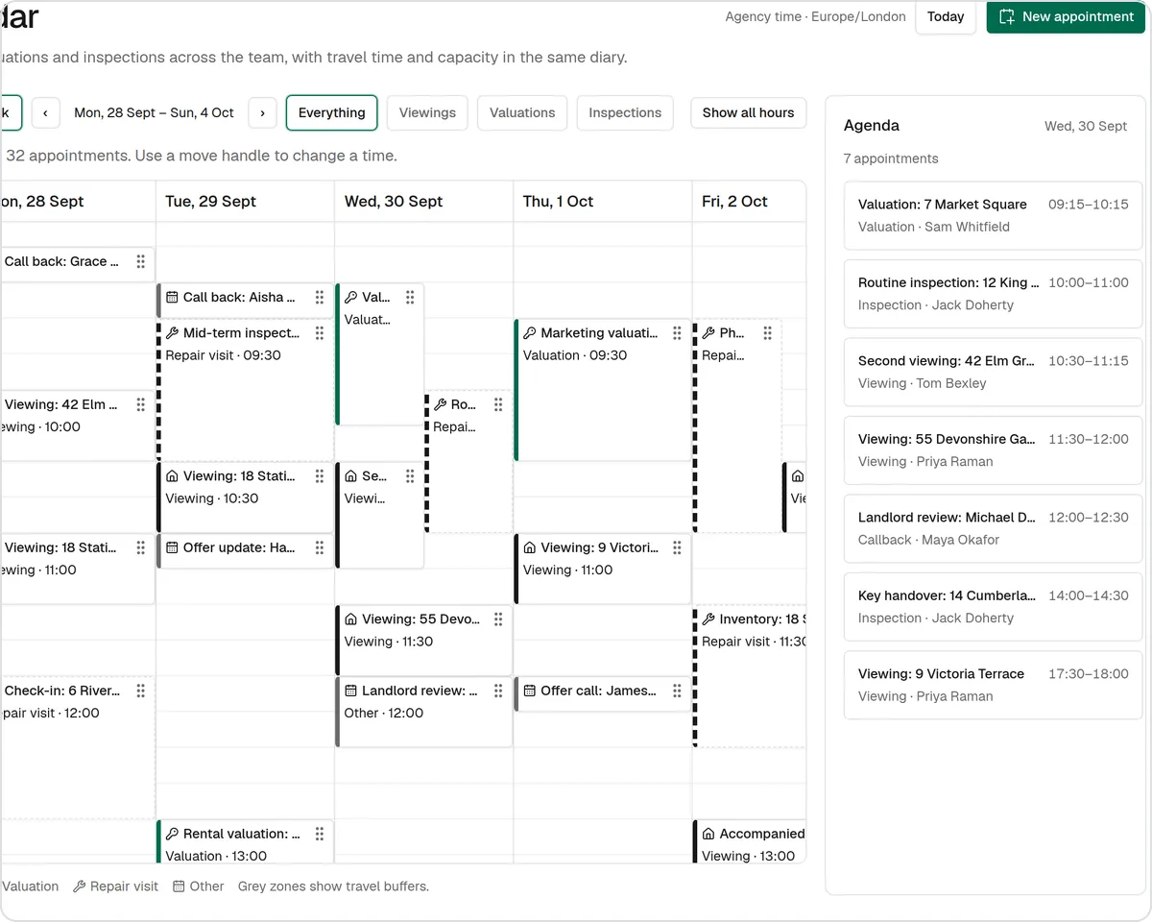1152x922 pixels.
Task: Click move handle on Viewing: 42 Elm appointment
Action: click(141, 404)
